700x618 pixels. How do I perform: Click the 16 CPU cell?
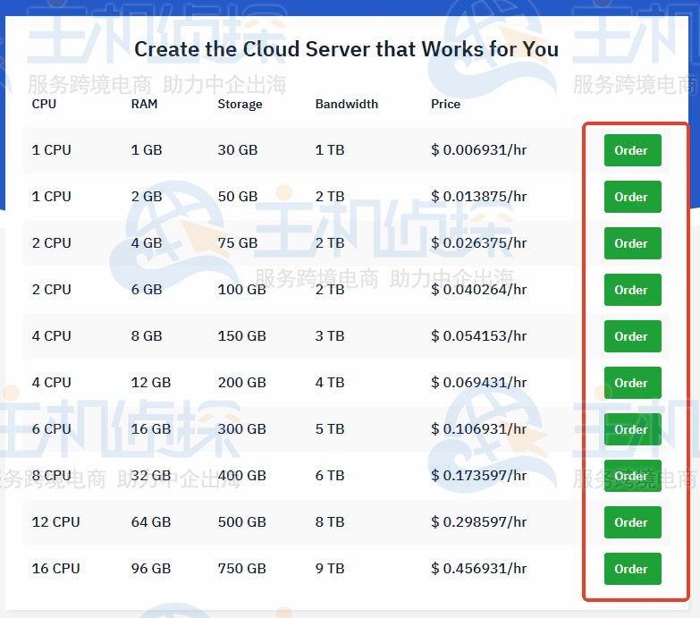coord(55,568)
